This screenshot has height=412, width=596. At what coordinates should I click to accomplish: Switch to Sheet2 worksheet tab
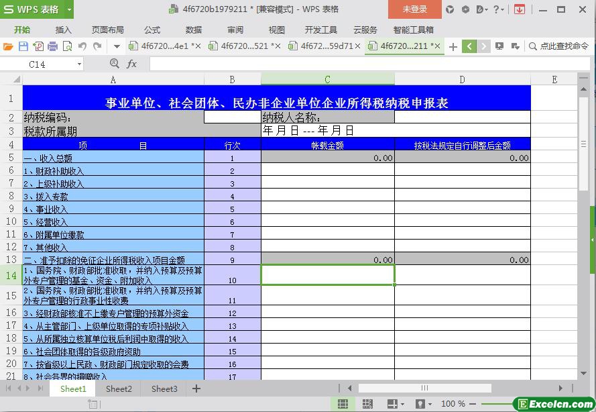point(119,389)
